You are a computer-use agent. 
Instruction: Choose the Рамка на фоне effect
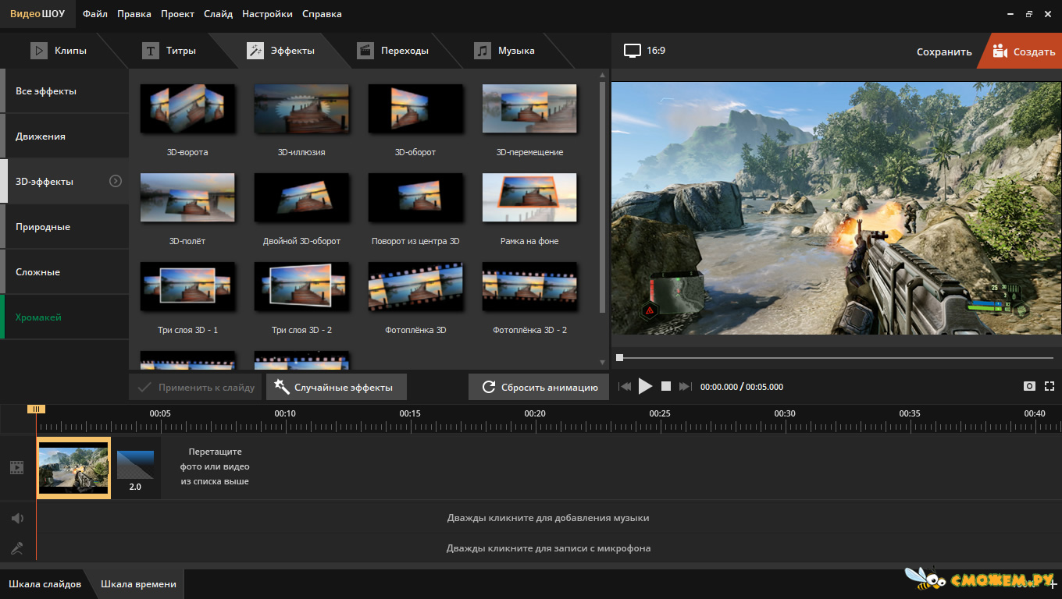coord(529,197)
